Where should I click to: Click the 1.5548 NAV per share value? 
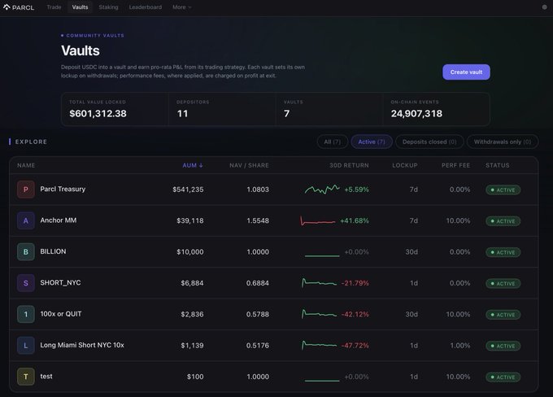click(x=258, y=220)
